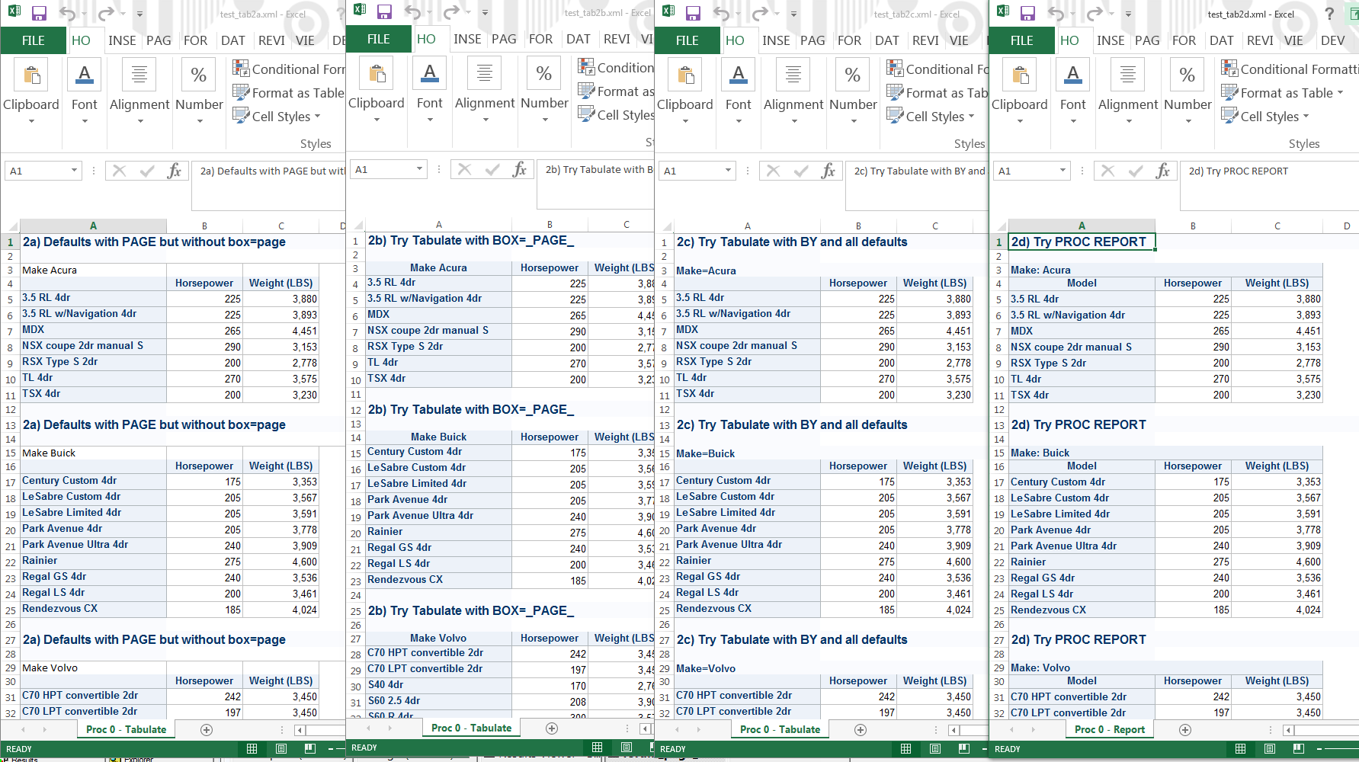Click Undo arrow in test_tab2b.xml window

(x=412, y=11)
